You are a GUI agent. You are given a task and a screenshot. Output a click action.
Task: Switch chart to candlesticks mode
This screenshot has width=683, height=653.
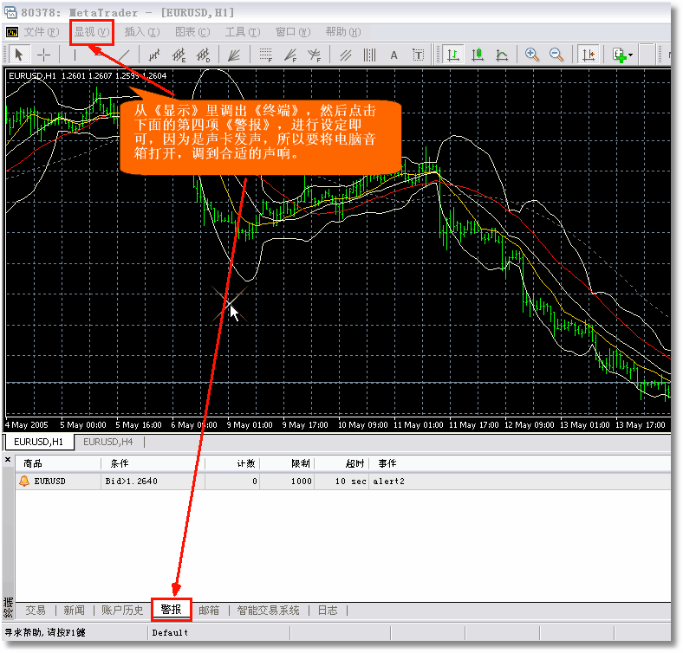point(478,55)
